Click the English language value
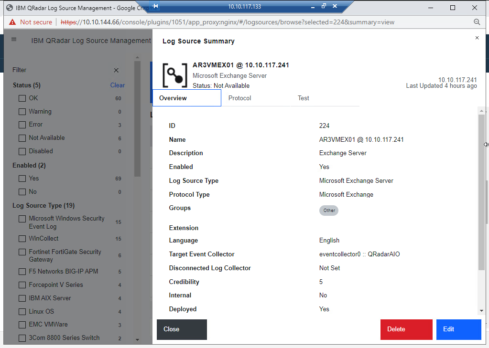The width and height of the screenshot is (489, 348). click(329, 241)
